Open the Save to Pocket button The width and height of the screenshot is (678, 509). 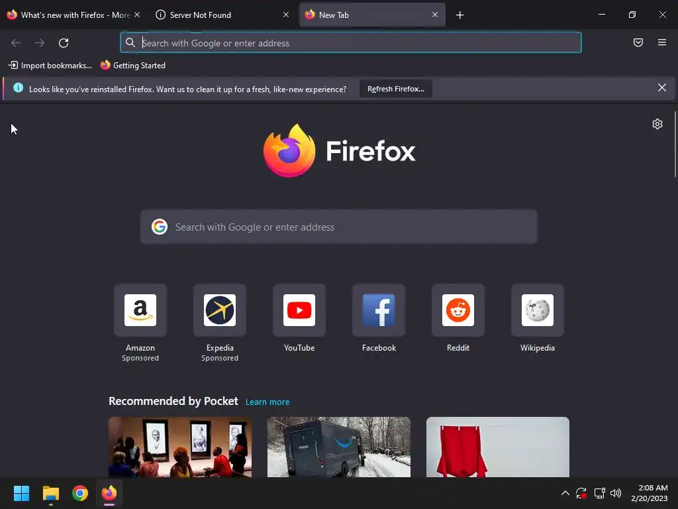[x=638, y=42]
